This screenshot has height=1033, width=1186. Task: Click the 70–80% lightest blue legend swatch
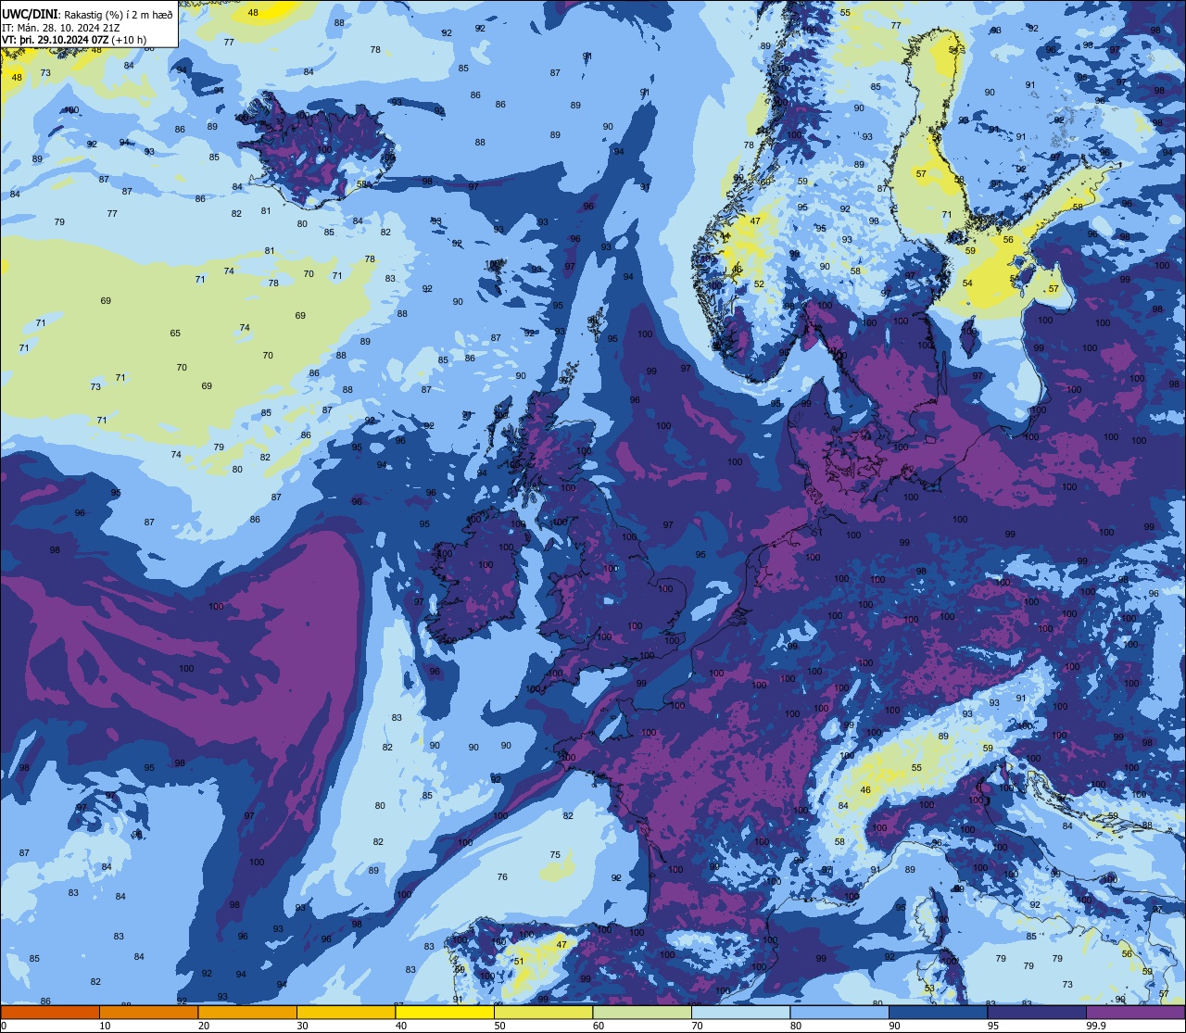click(740, 1012)
